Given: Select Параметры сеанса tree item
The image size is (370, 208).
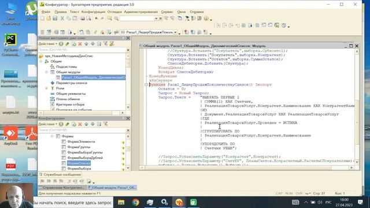Looking at the screenshot, I should 72,83.
